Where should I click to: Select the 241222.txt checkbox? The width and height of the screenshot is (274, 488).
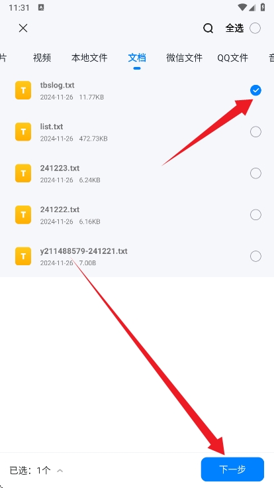point(255,215)
